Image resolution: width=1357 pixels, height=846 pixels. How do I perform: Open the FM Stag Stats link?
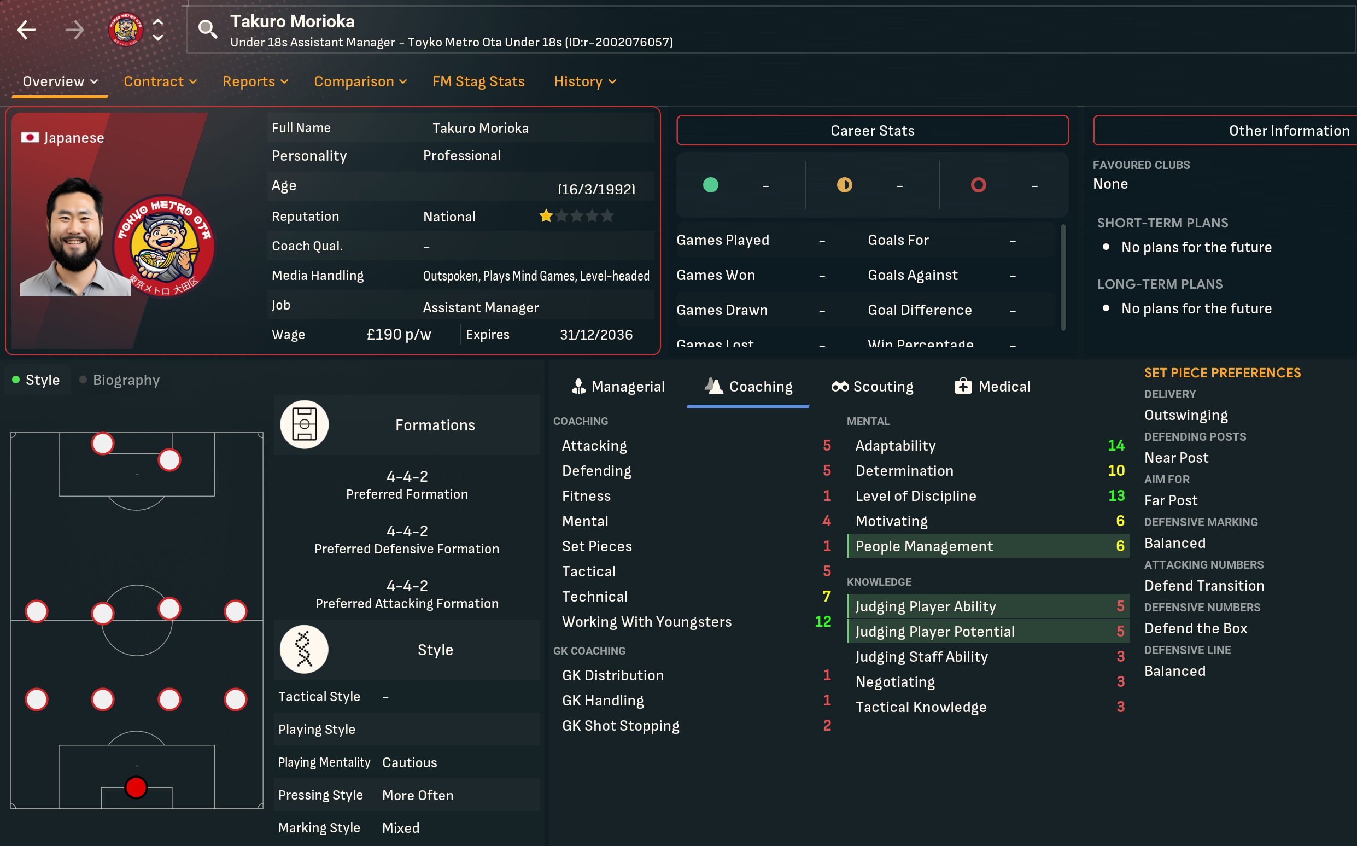(478, 81)
